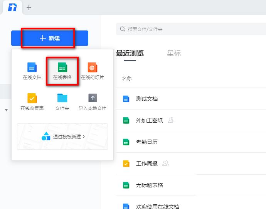The width and height of the screenshot is (266, 209).
Task: Switch to the 星标 tab
Action: coord(174,53)
